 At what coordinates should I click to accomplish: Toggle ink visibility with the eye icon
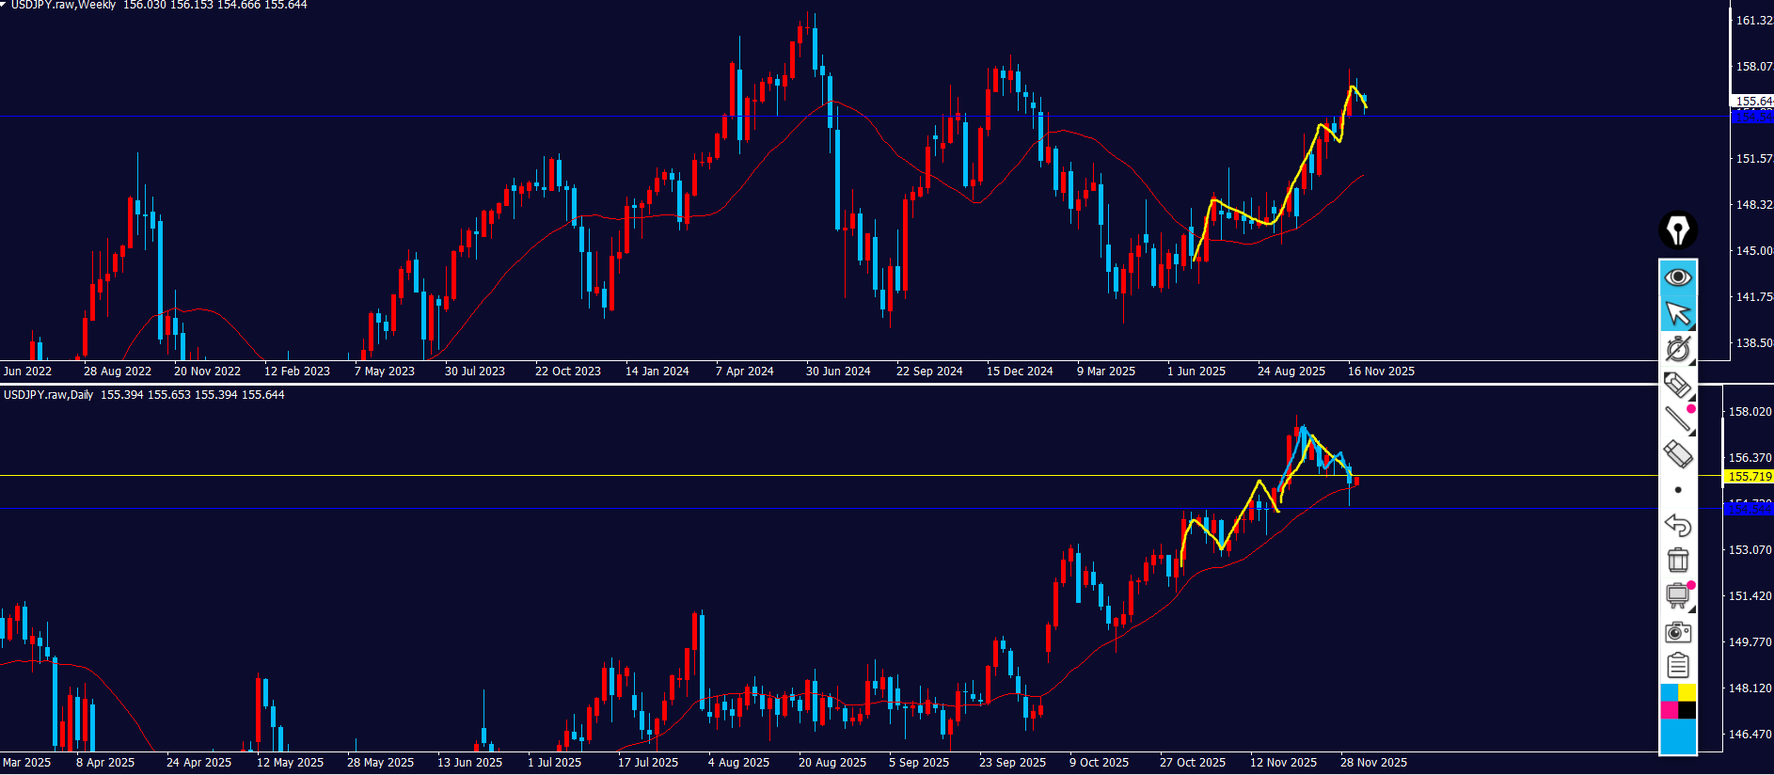(x=1677, y=277)
